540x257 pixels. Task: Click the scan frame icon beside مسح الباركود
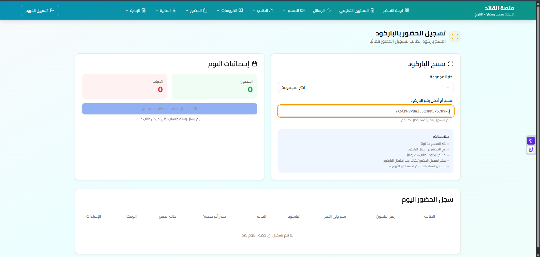[x=450, y=64]
